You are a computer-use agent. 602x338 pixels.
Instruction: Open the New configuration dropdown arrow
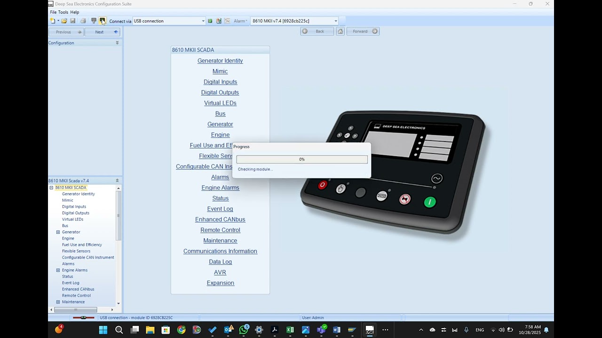point(58,21)
